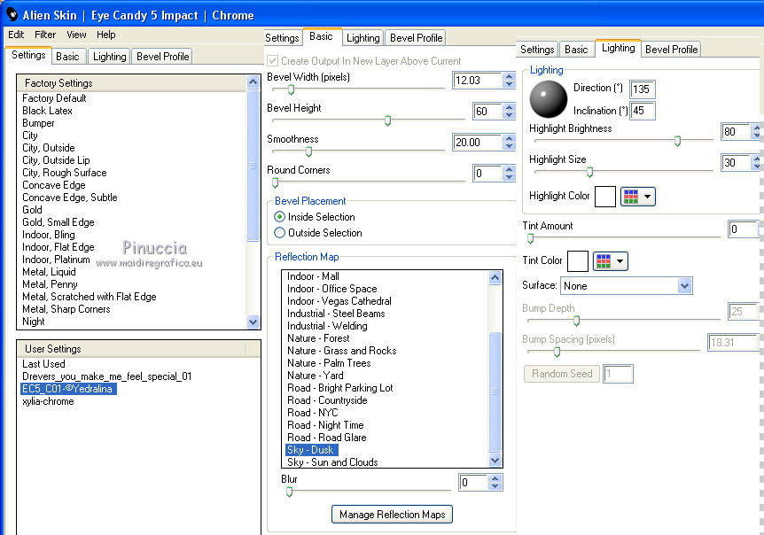Select Outside Selection bevel placement
The width and height of the screenshot is (764, 535).
280,233
